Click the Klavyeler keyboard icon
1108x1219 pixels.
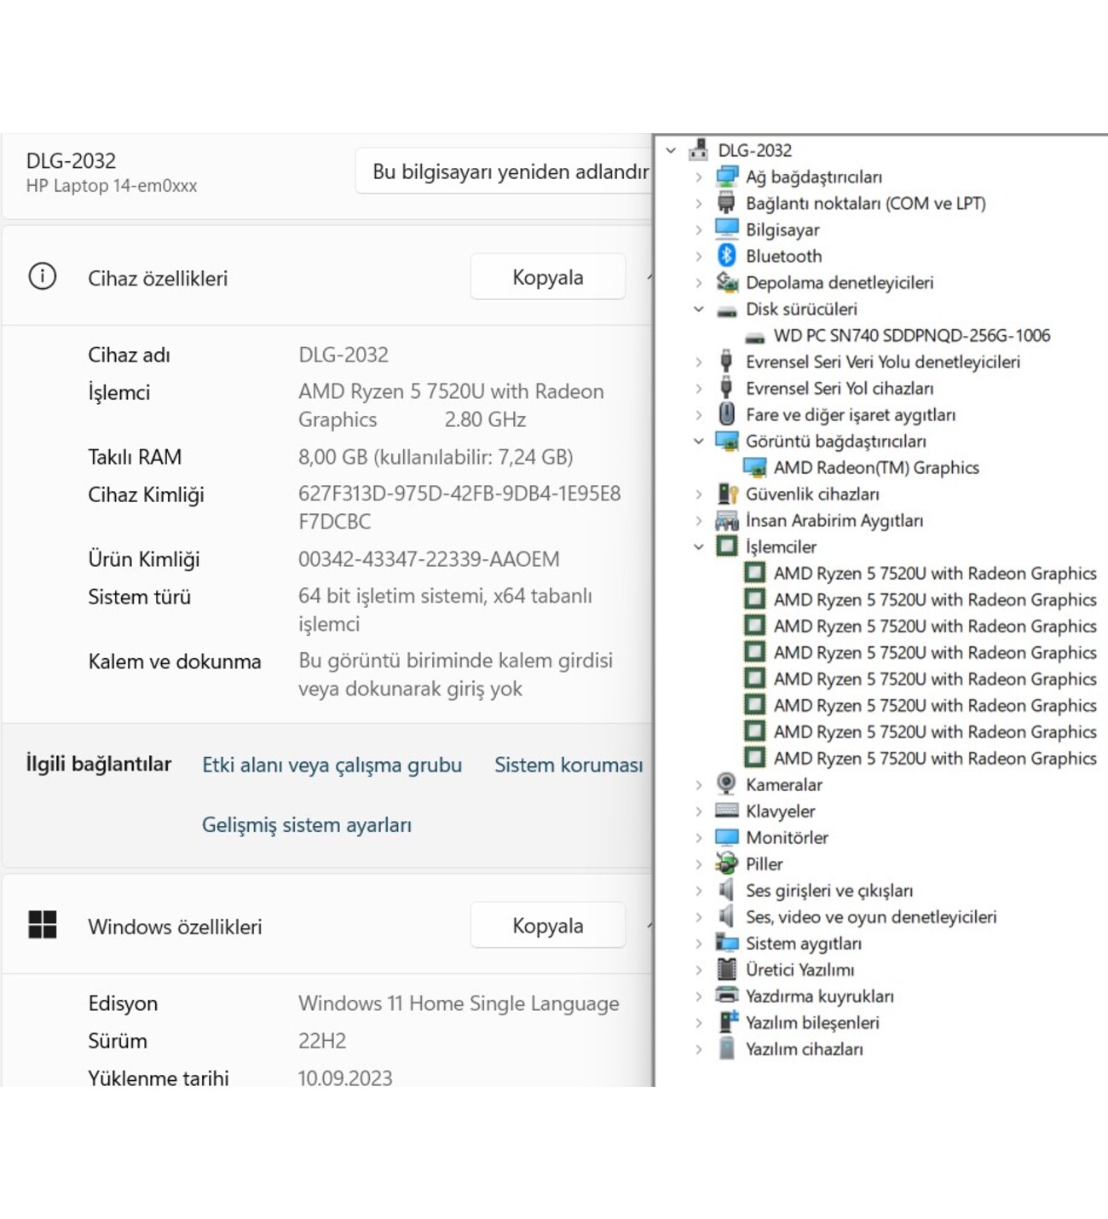point(726,811)
